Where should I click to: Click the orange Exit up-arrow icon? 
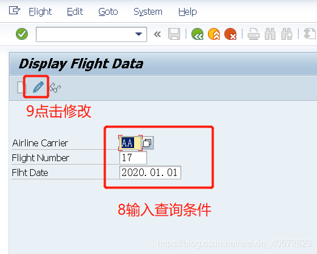pos(214,34)
